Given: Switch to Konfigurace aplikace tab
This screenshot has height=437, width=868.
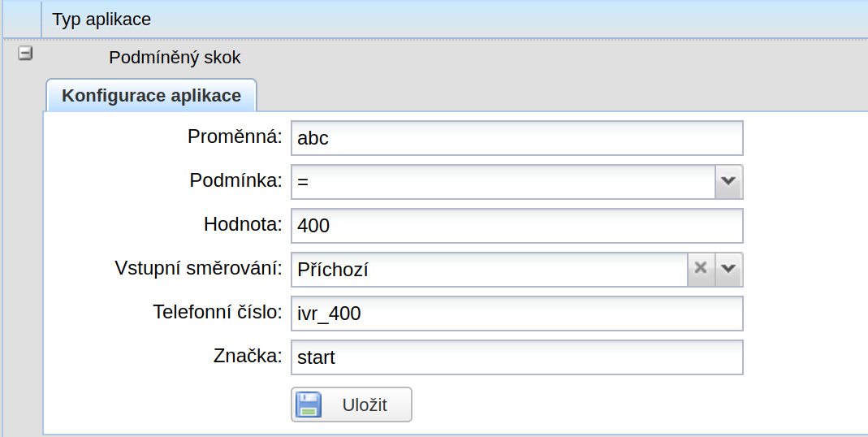Looking at the screenshot, I should click(x=151, y=95).
